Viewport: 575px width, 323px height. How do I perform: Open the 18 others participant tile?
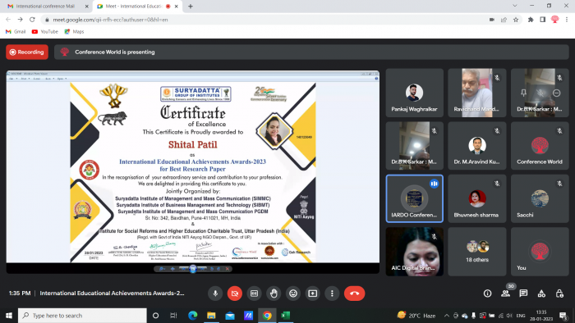click(477, 252)
